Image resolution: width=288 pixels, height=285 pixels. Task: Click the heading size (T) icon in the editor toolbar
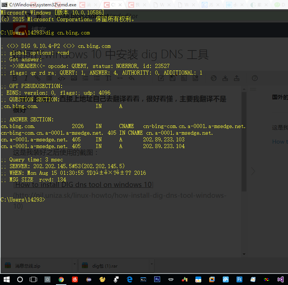[109, 78]
